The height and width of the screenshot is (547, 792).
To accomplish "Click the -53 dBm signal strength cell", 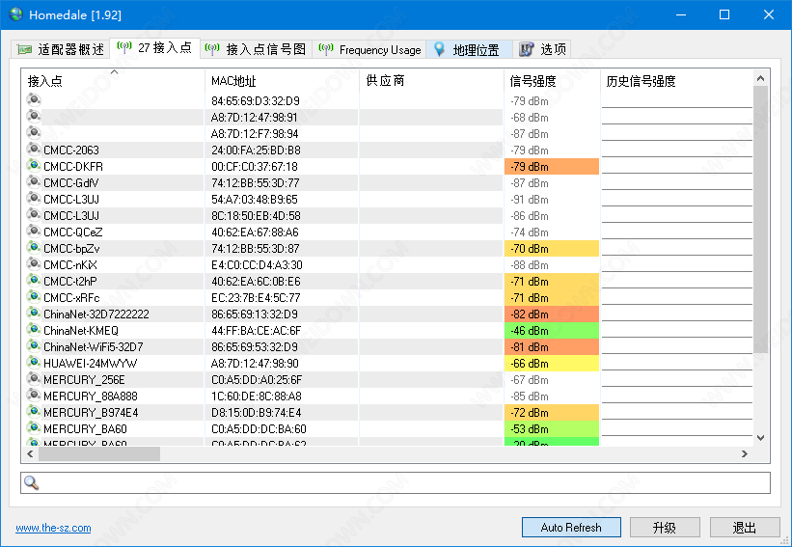I will (552, 429).
